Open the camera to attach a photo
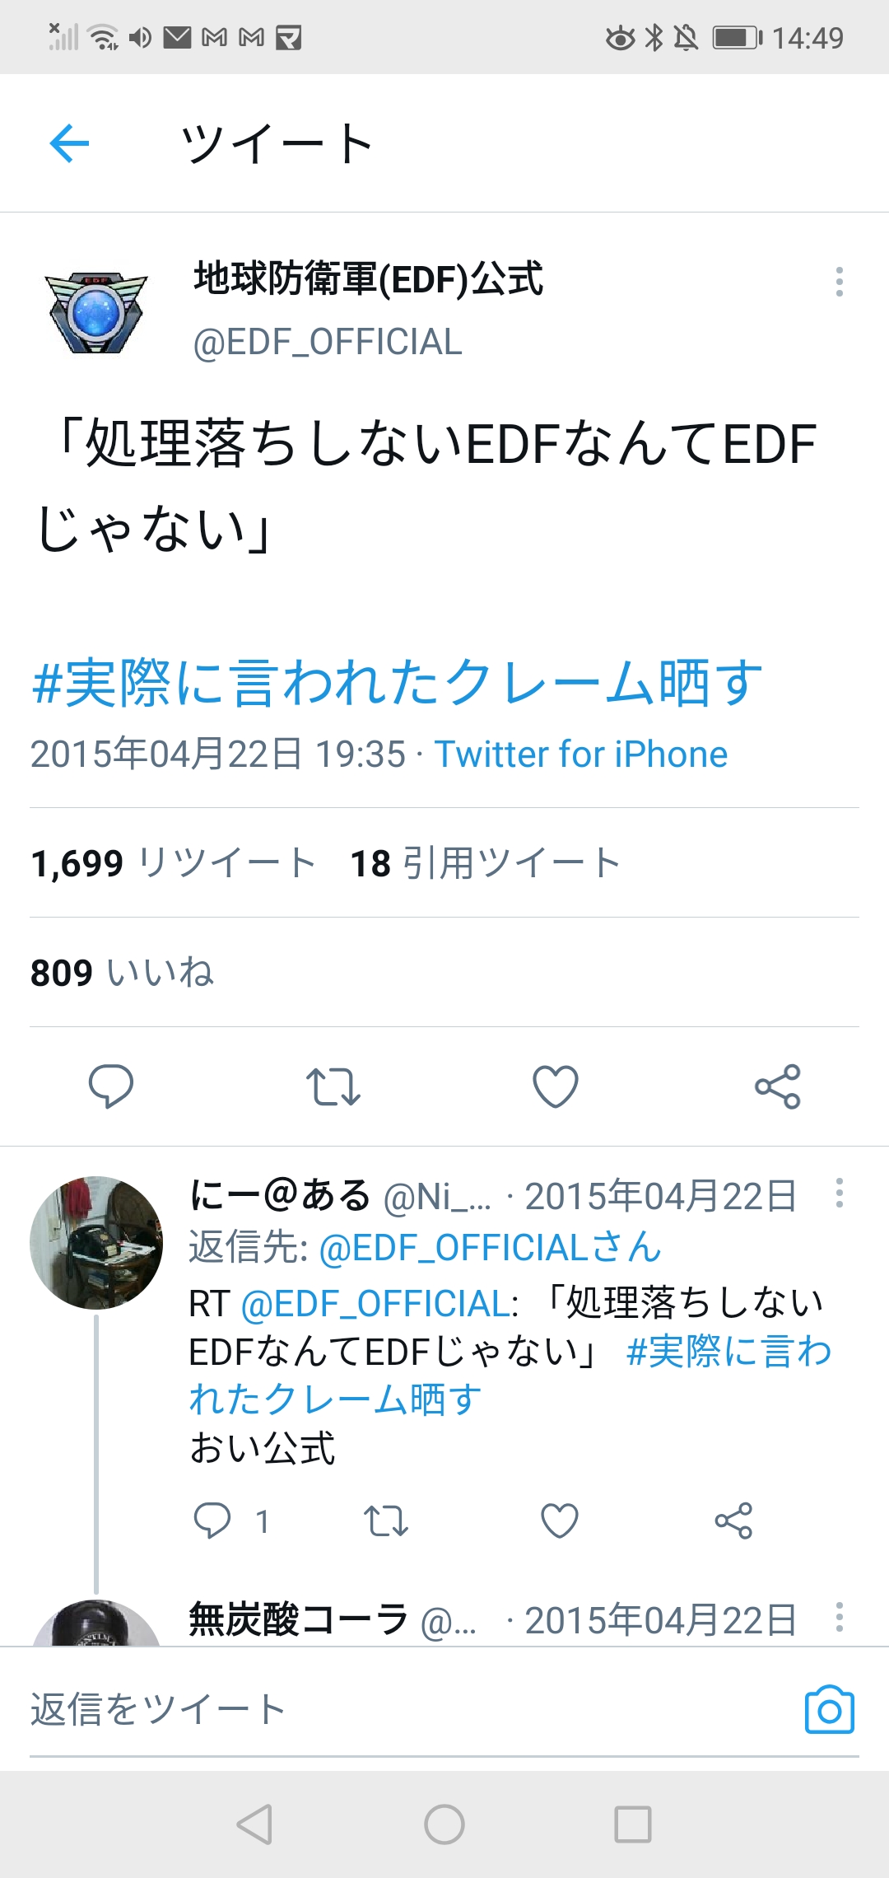 (x=829, y=1709)
